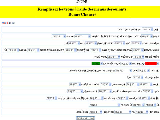Open the leftmost dropdown in the second sentence
160x120 pixels.
[59, 36]
